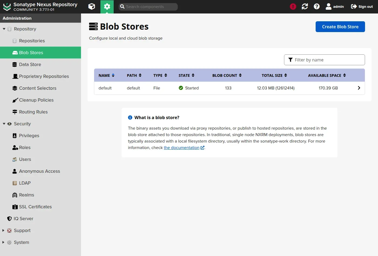Click the 170.39 GB available space cell
The height and width of the screenshot is (256, 378).
[328, 88]
